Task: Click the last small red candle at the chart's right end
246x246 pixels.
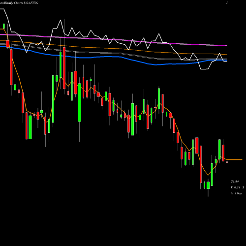Action: (227, 162)
